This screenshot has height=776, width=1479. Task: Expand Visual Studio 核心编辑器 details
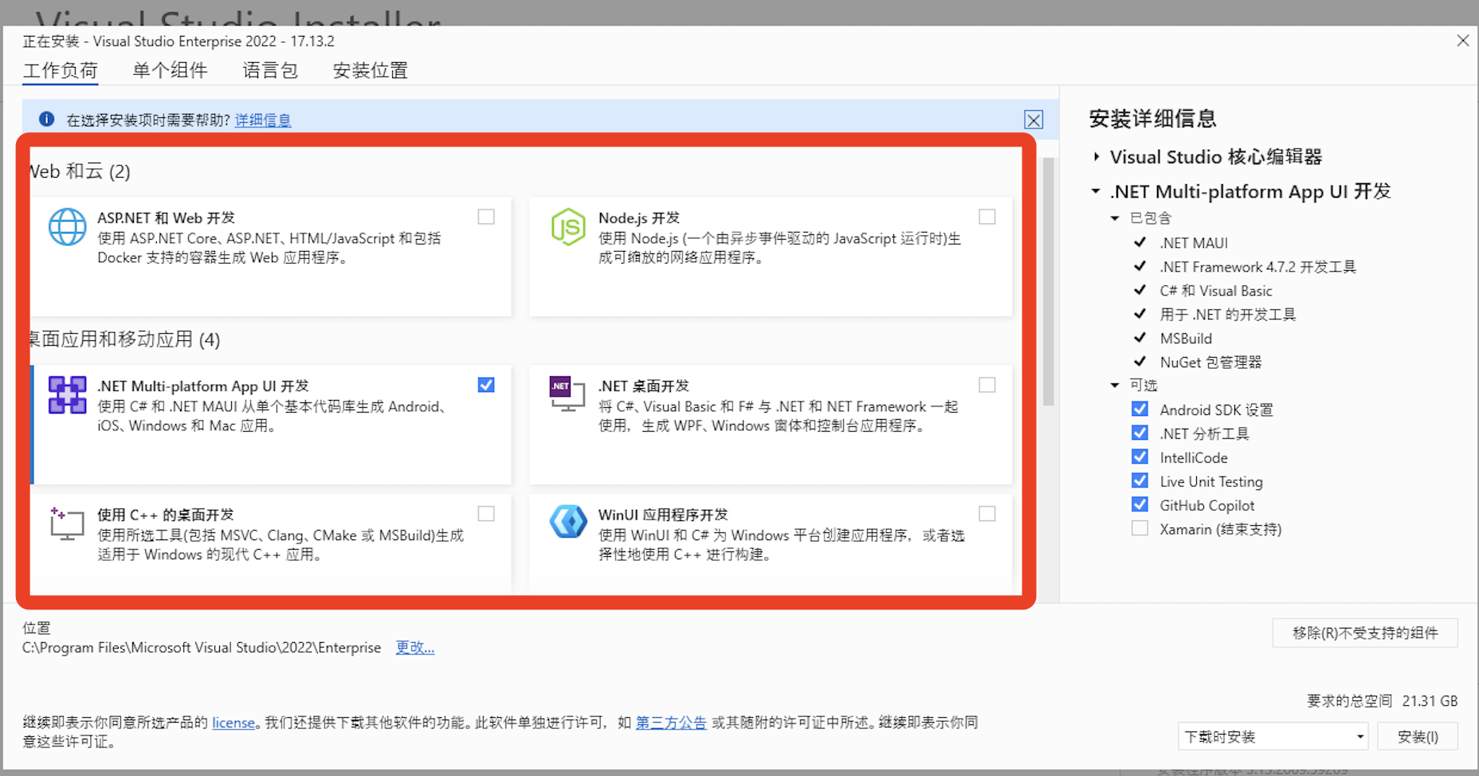(1096, 157)
